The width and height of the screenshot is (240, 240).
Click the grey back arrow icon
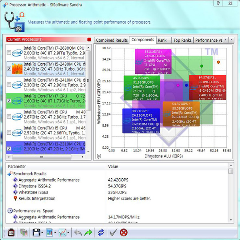(x=78, y=233)
